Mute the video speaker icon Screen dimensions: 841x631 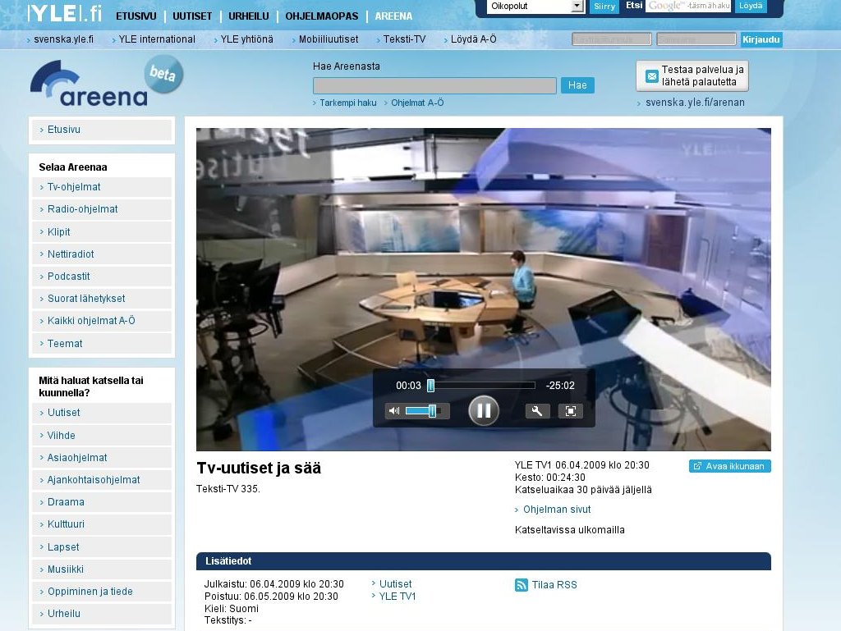click(394, 411)
